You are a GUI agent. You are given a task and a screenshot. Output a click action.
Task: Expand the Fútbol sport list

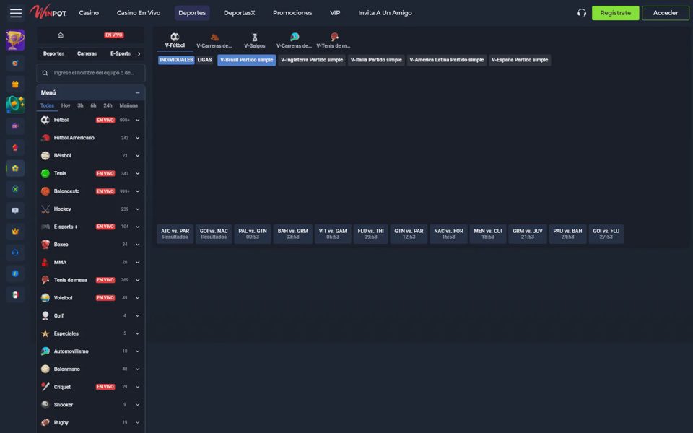pyautogui.click(x=137, y=121)
